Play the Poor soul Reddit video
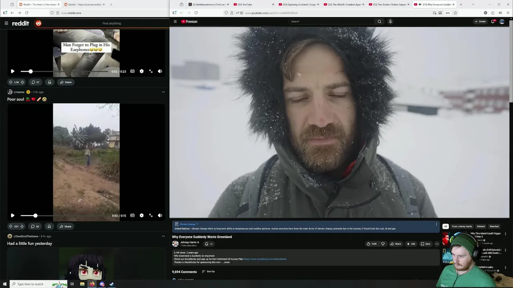This screenshot has width=513, height=288. pyautogui.click(x=12, y=215)
